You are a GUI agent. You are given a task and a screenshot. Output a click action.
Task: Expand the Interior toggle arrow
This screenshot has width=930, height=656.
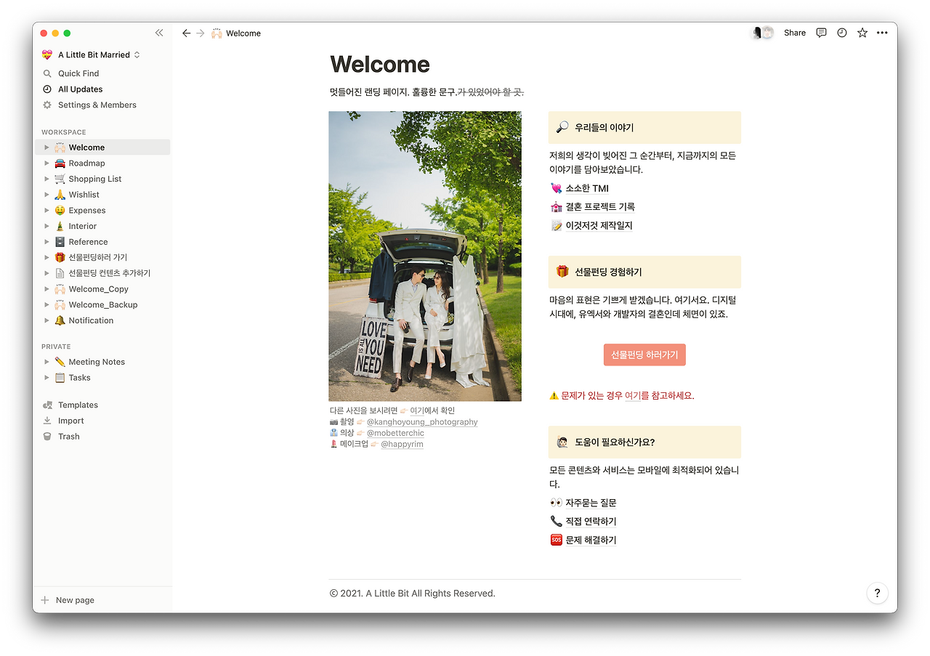tap(46, 226)
